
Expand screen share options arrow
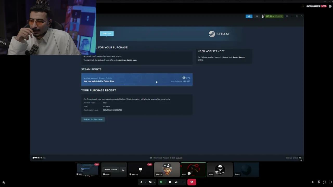(x=165, y=182)
